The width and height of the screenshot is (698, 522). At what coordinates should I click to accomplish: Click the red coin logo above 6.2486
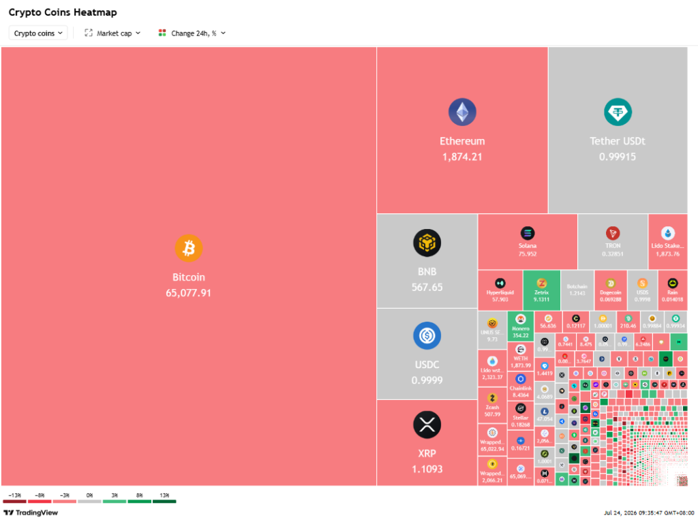click(x=643, y=339)
